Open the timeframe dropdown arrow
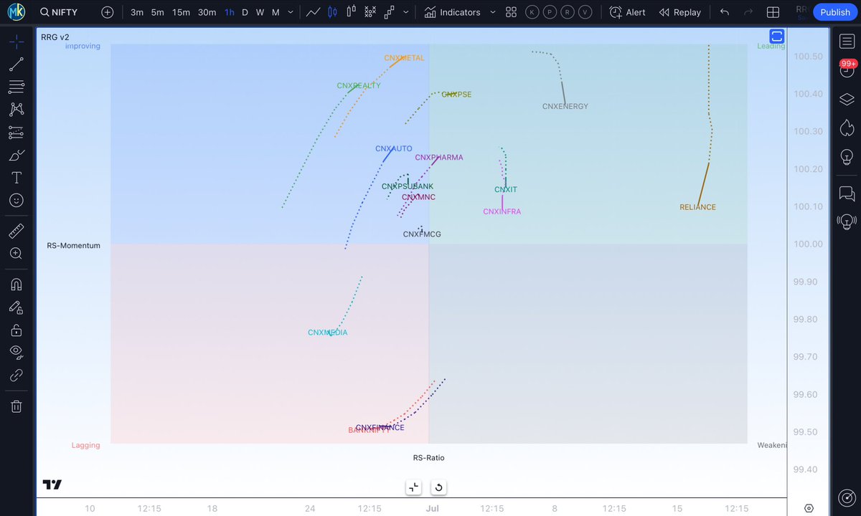Viewport: 861px width, 516px height. point(290,12)
